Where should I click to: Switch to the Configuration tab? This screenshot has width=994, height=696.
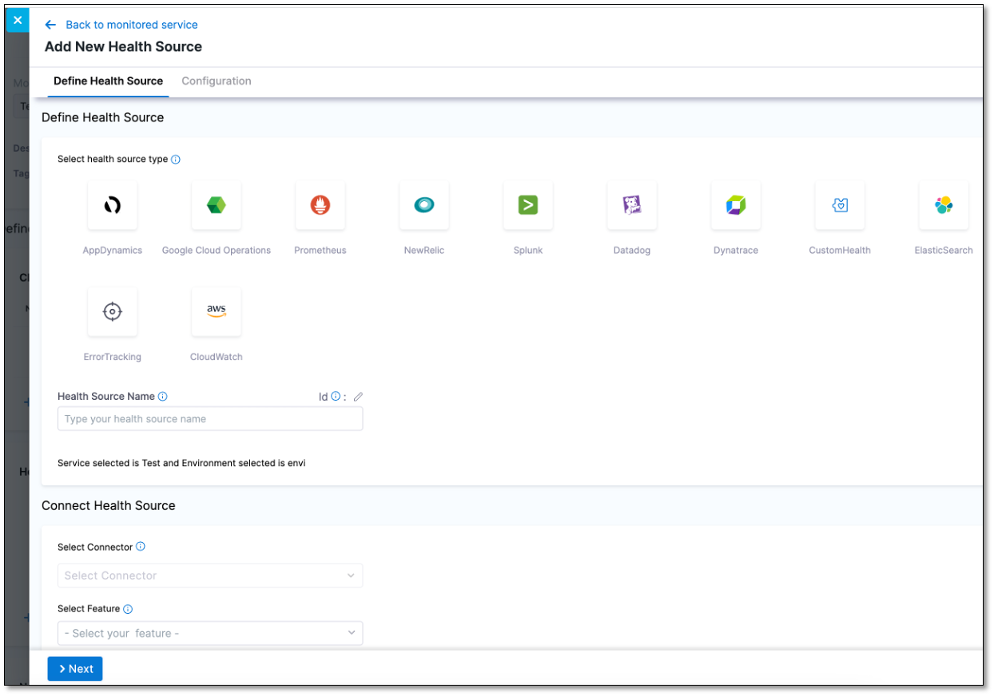(216, 81)
